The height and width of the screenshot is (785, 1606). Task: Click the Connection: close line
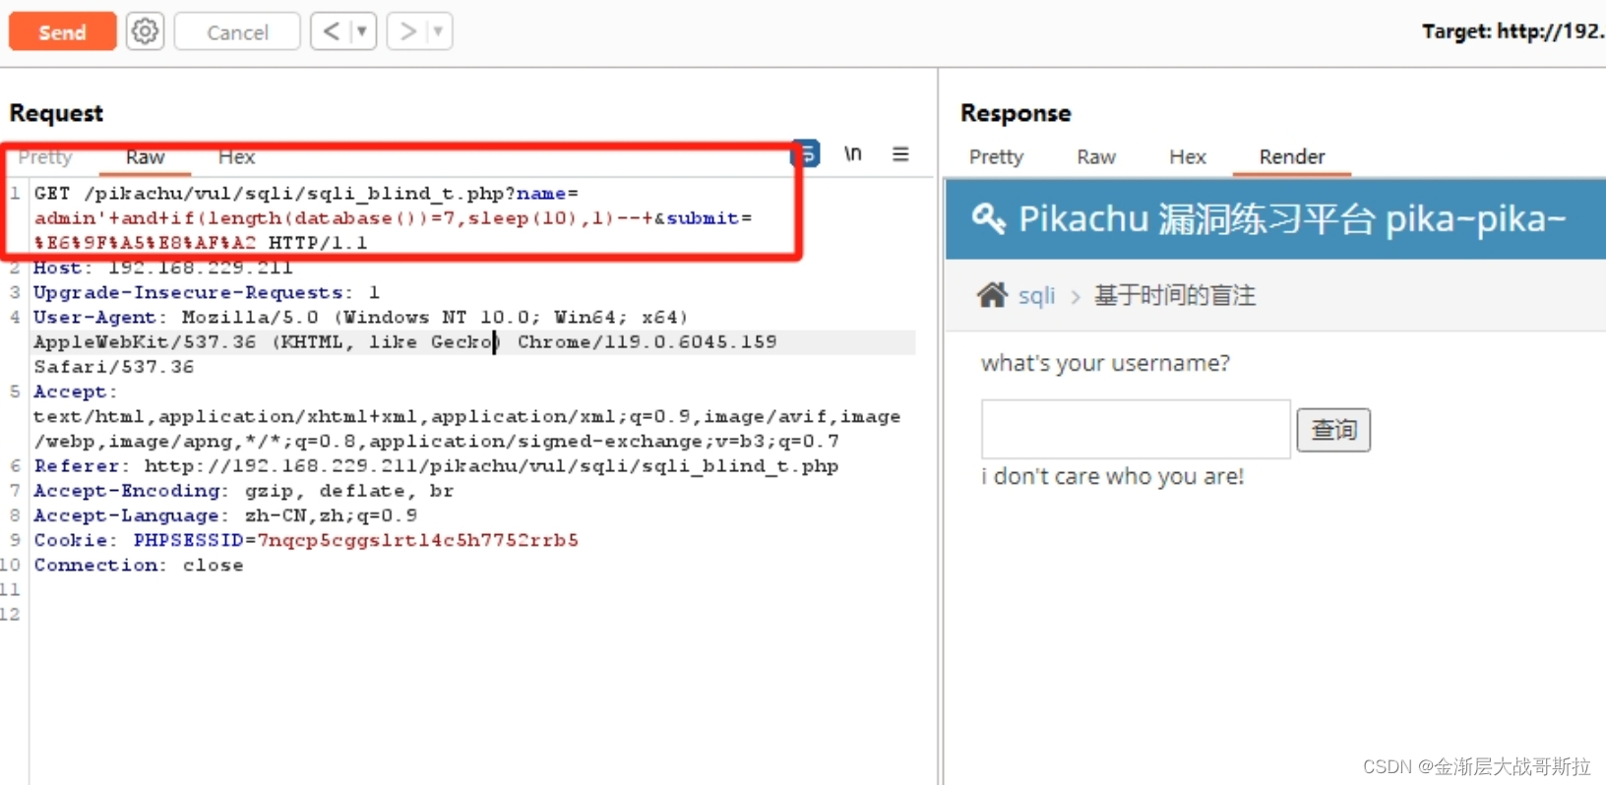pos(139,565)
